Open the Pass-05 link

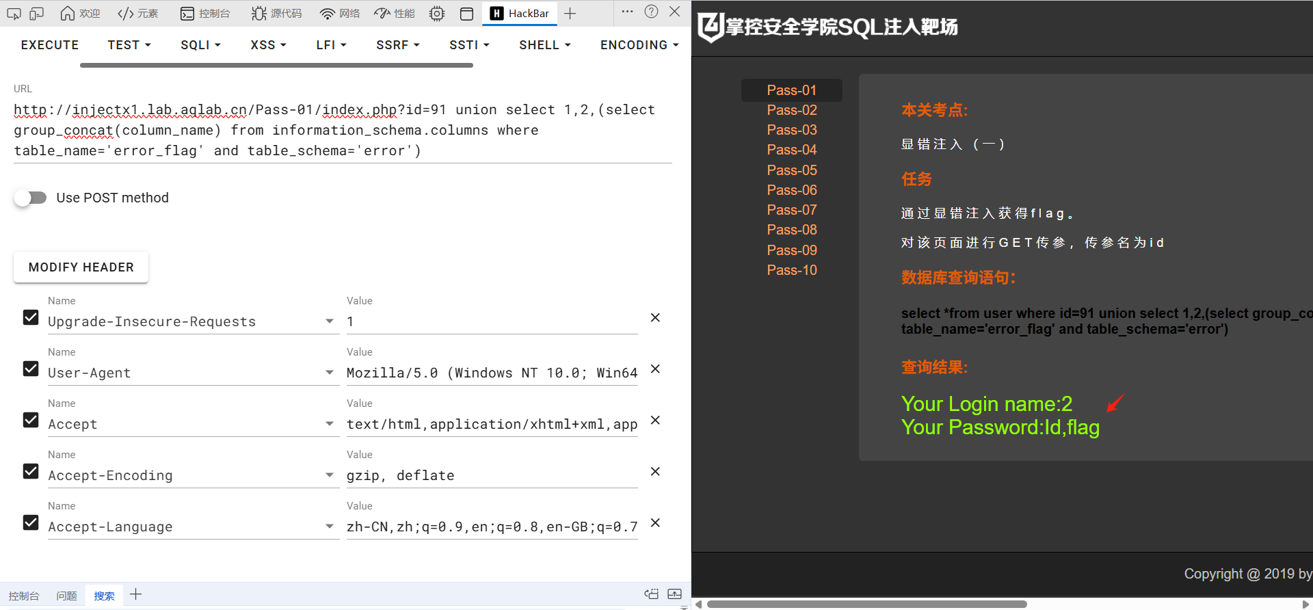(x=792, y=170)
